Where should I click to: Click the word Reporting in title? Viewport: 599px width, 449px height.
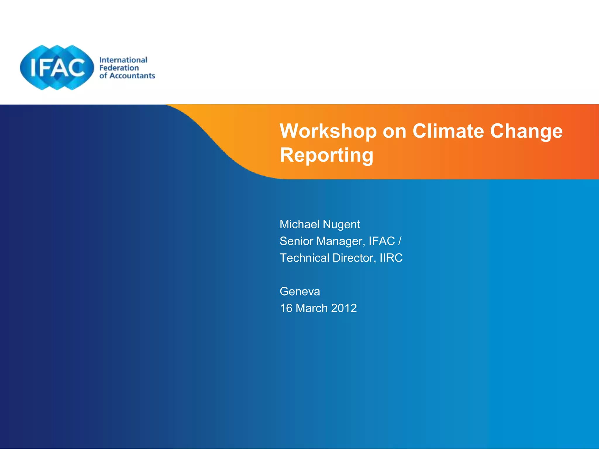point(326,155)
